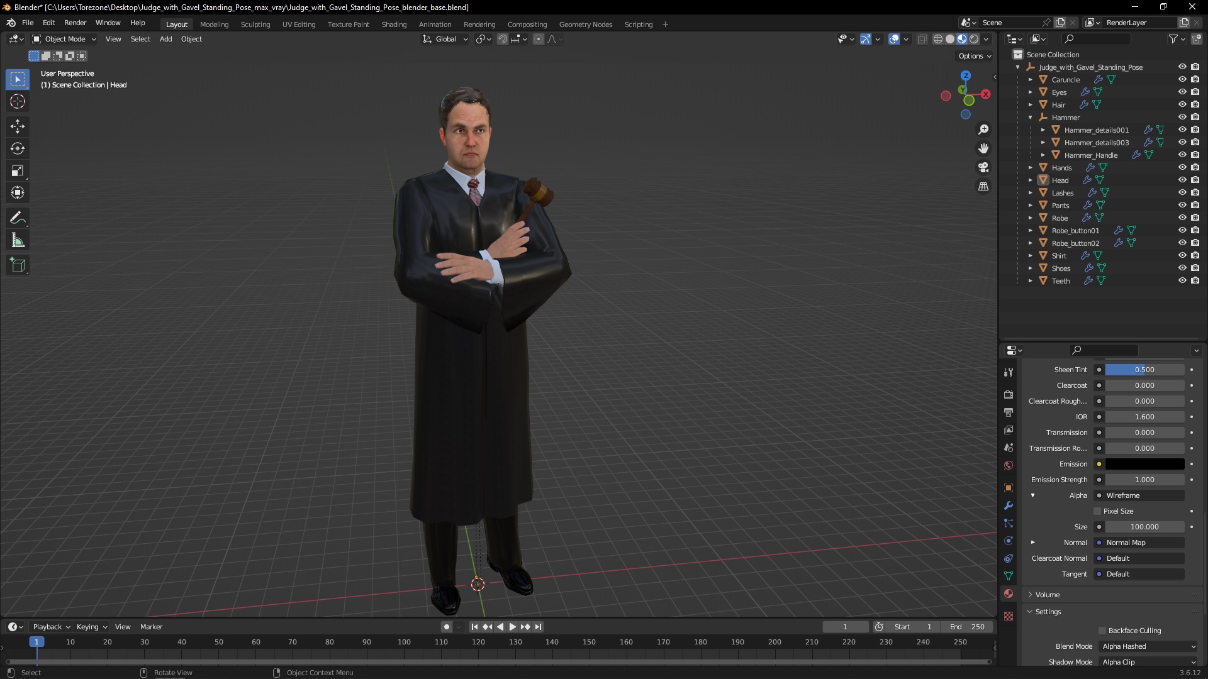Disable rendering for the Teeth object
This screenshot has height=679, width=1208.
coord(1195,280)
